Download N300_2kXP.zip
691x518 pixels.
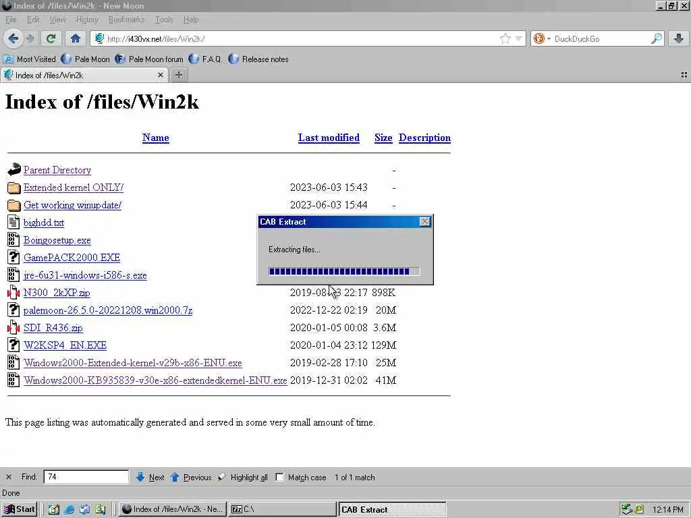pyautogui.click(x=57, y=293)
